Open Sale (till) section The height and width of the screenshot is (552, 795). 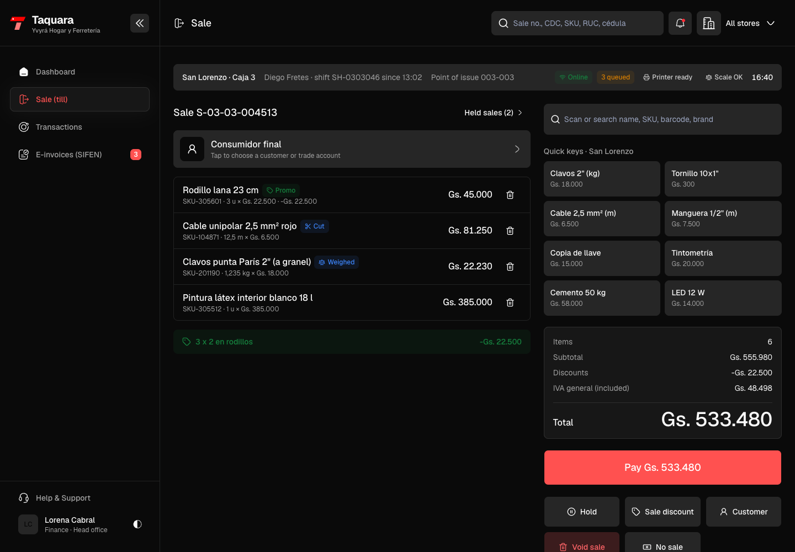79,99
